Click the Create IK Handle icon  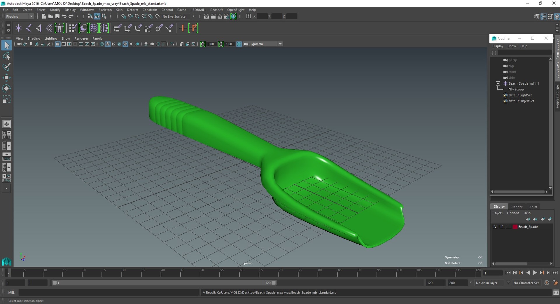pos(39,28)
